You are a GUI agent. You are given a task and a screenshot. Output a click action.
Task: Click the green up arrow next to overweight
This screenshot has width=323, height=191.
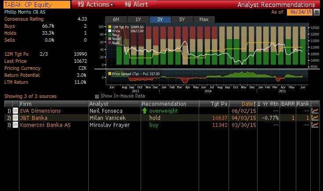(145, 111)
